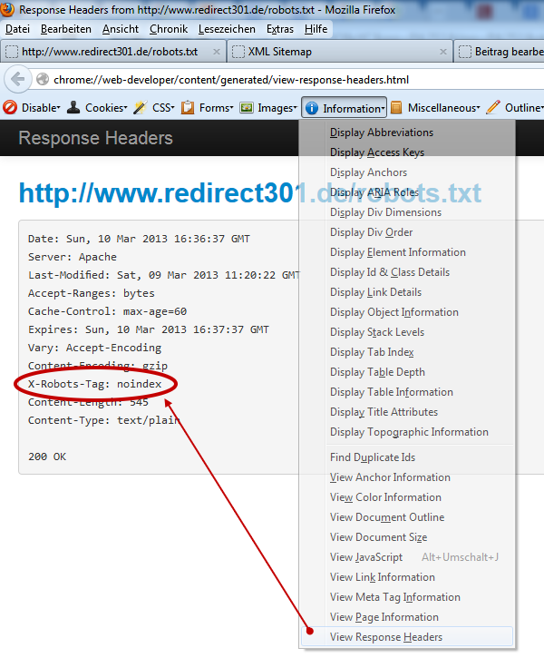Click the XML Sitemap tab favicon
The height and width of the screenshot is (658, 544).
[x=238, y=52]
